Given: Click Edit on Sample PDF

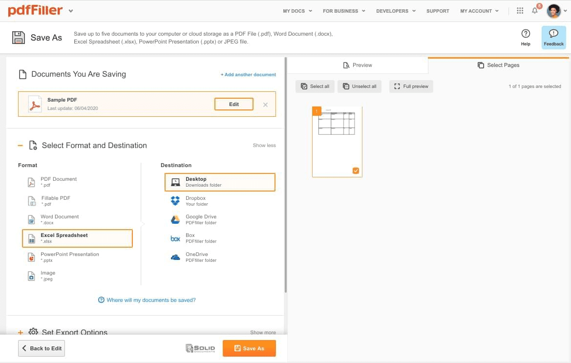Looking at the screenshot, I should click(234, 104).
